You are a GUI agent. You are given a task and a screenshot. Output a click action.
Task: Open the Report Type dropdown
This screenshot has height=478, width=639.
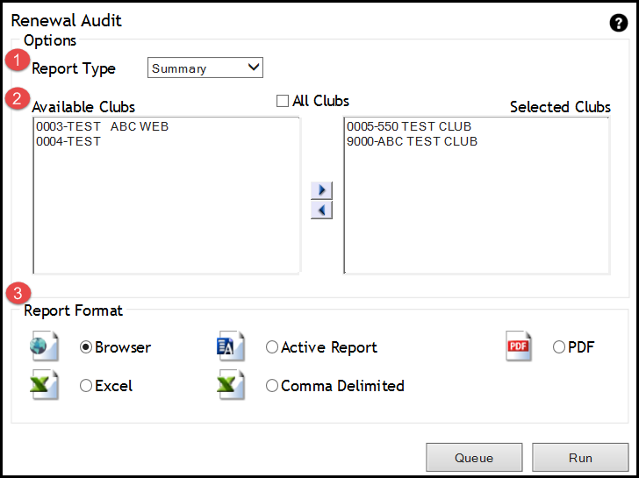205,68
